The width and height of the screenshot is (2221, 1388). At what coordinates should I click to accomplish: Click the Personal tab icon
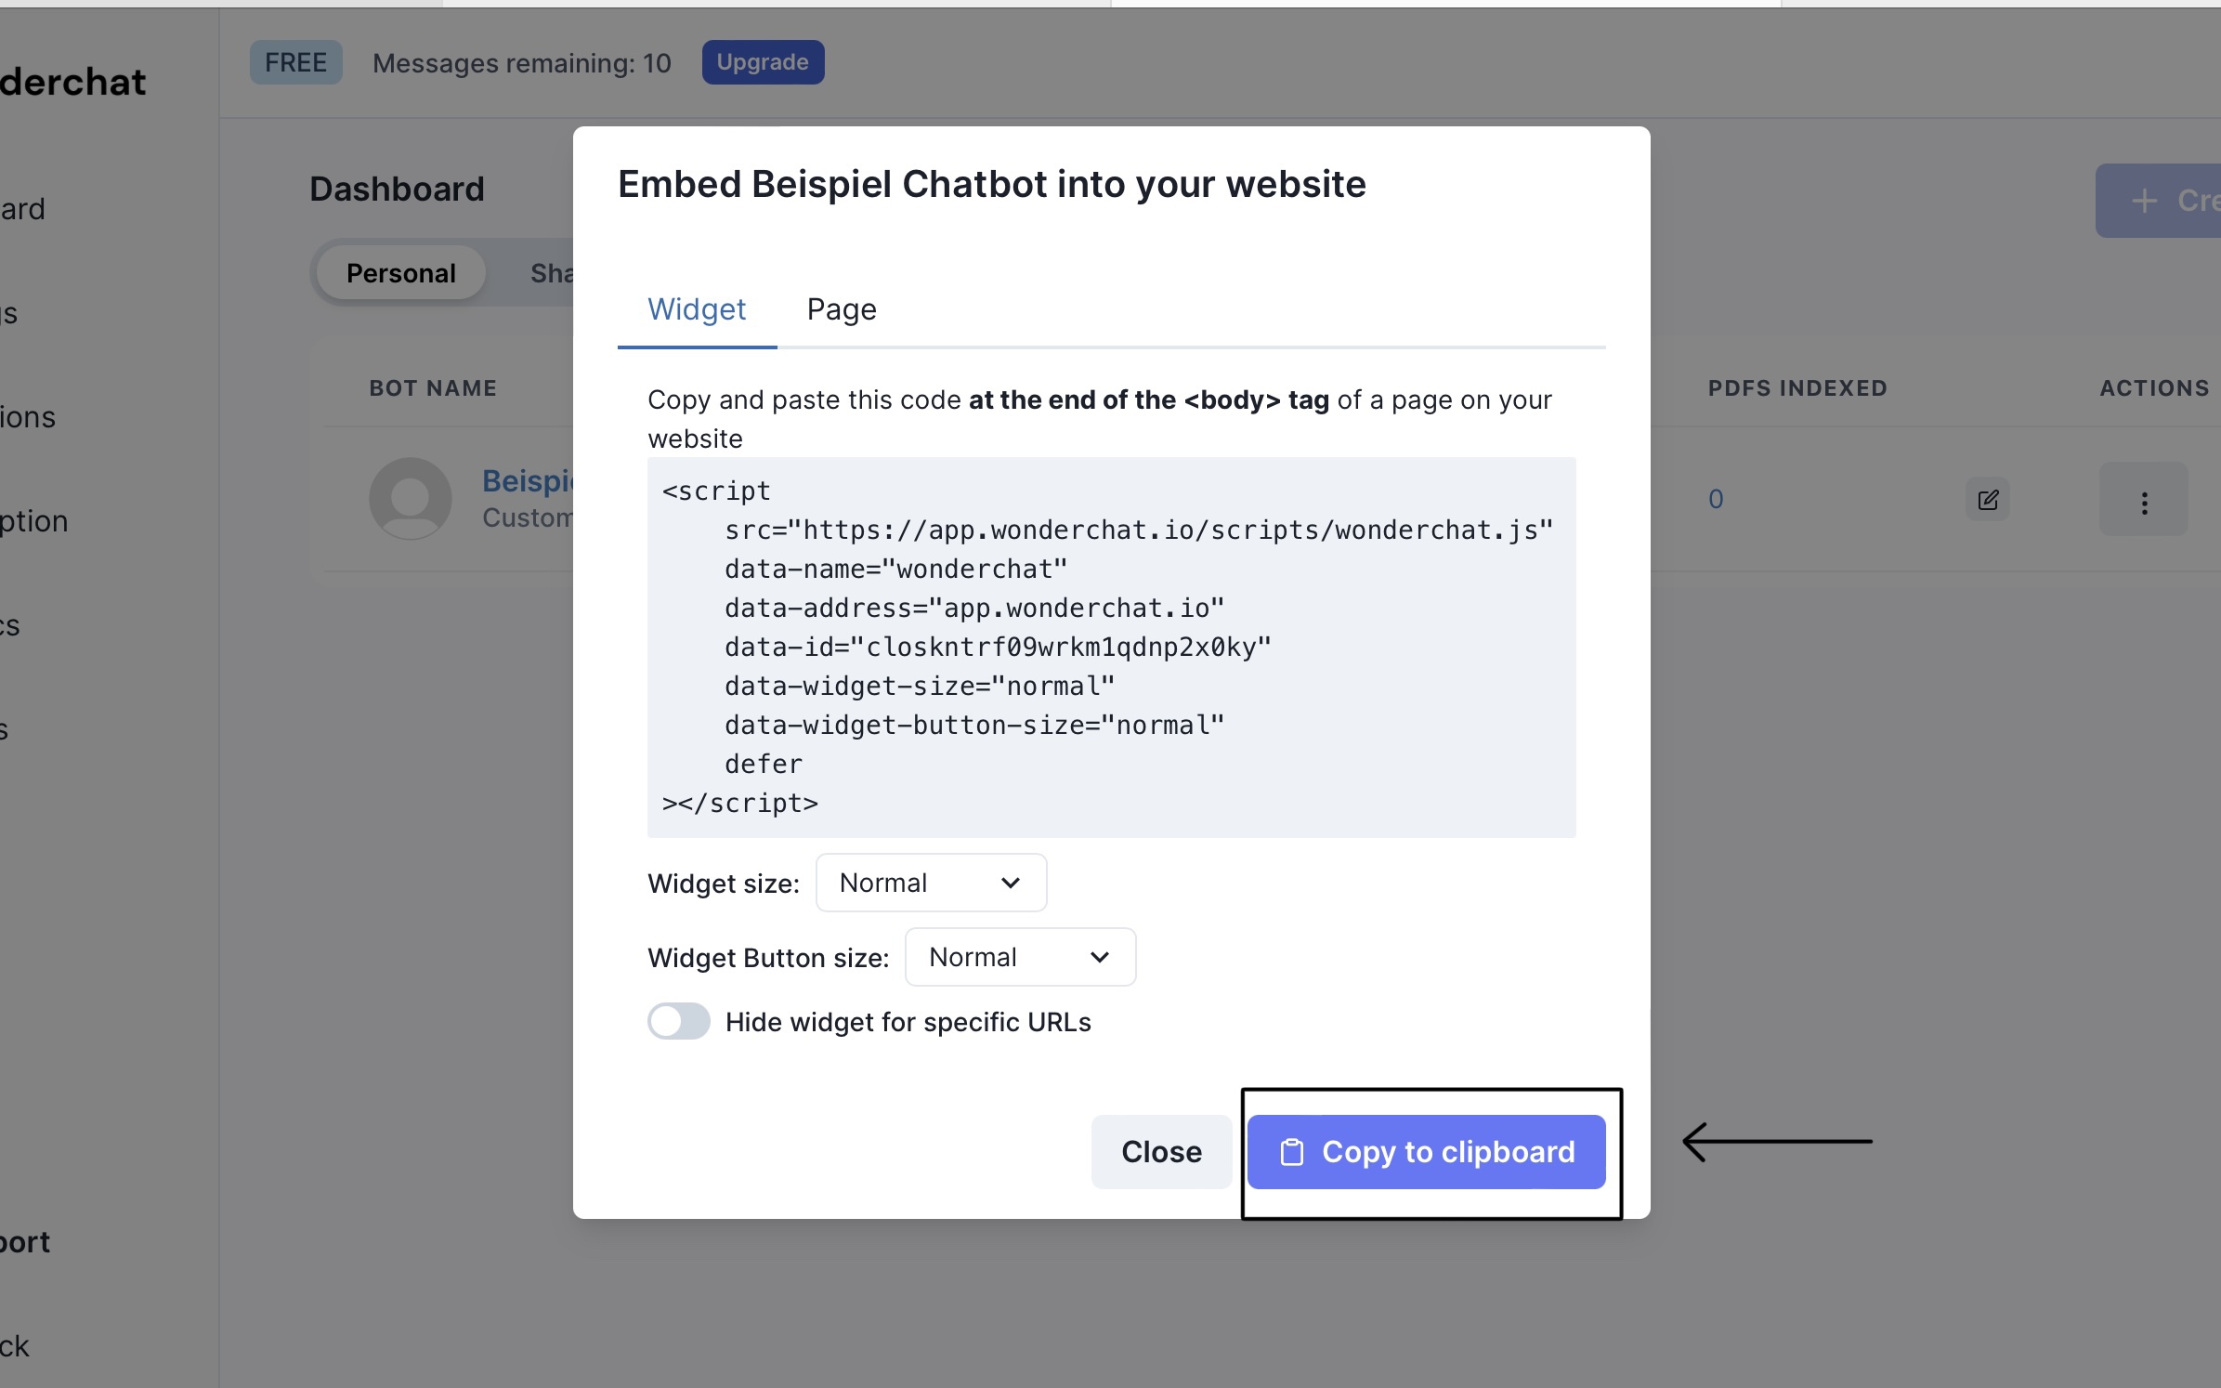click(x=399, y=272)
